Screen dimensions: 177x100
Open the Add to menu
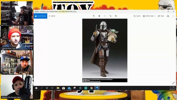(52, 16)
